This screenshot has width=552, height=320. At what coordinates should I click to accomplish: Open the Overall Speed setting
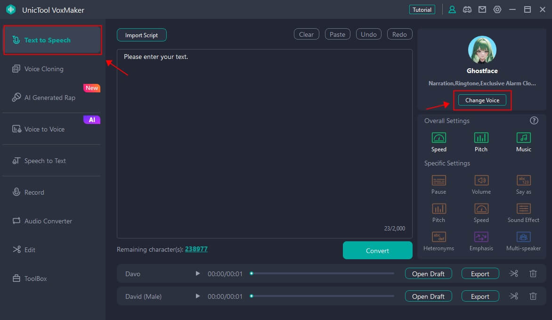click(438, 142)
